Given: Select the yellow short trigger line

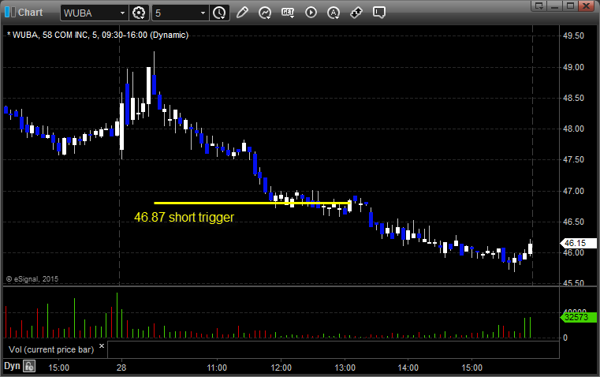Looking at the screenshot, I should pos(237,203).
